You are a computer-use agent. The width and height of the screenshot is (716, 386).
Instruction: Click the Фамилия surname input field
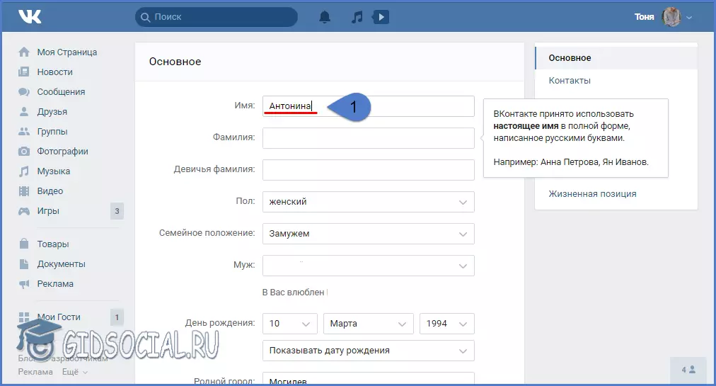368,138
